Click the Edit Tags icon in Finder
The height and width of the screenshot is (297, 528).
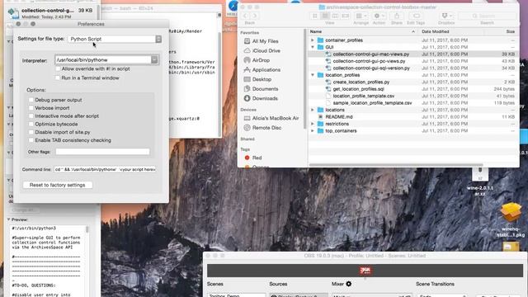(416, 16)
